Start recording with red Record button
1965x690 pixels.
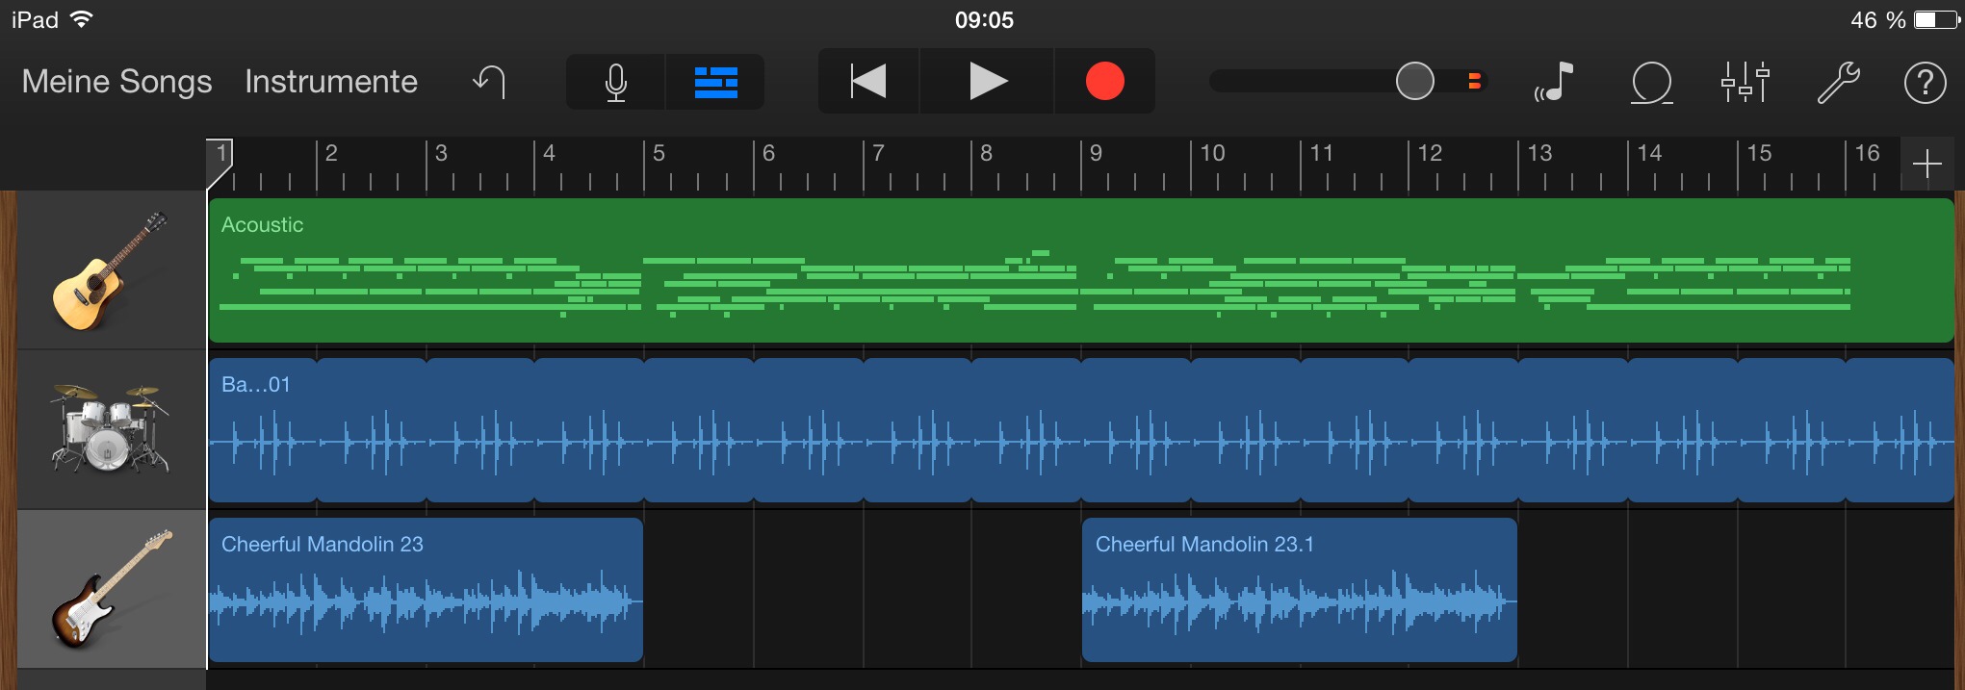point(1104,82)
